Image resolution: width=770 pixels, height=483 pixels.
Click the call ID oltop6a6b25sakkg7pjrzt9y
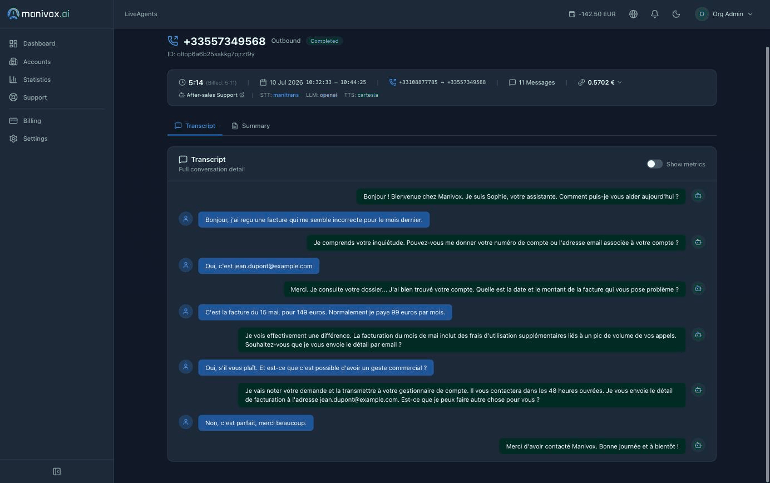point(211,54)
